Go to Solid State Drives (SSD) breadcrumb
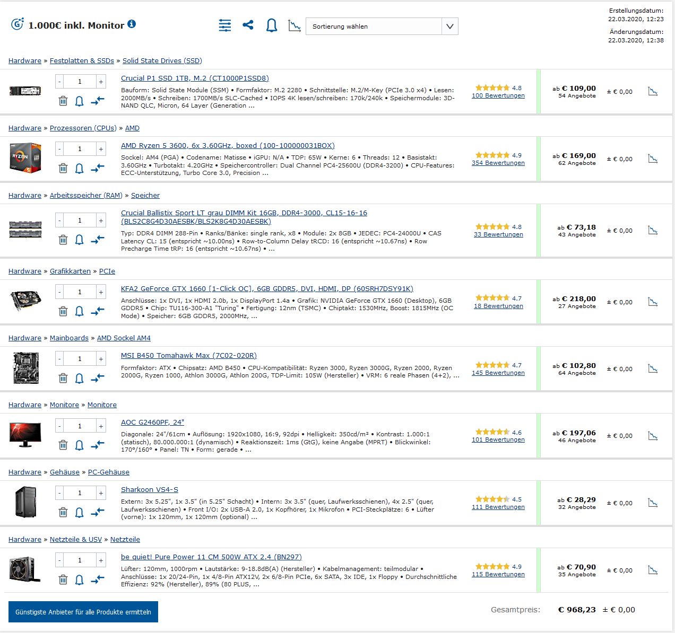675x633 pixels. (162, 60)
